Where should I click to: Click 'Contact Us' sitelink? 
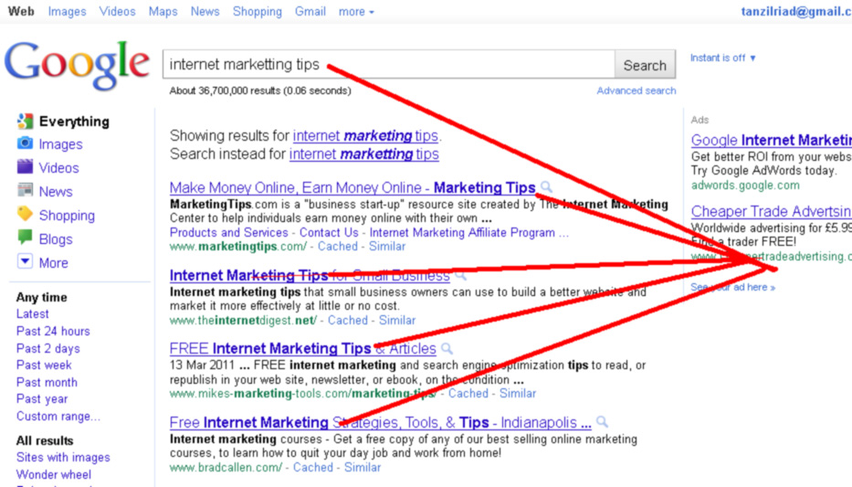(329, 233)
